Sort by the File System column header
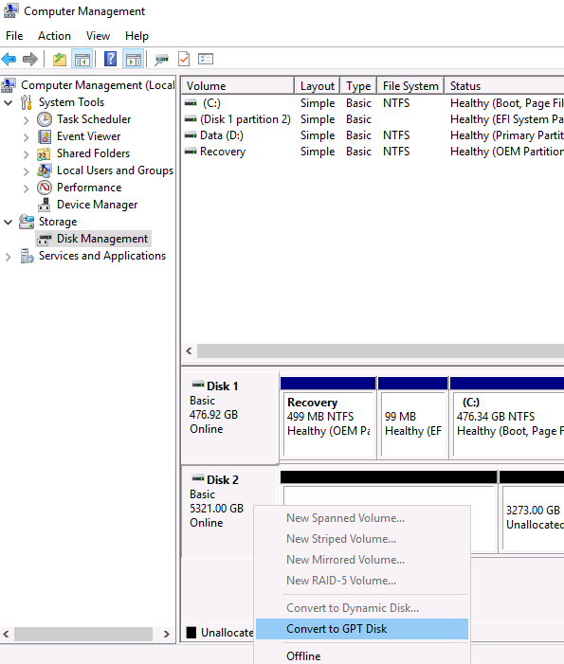This screenshot has width=564, height=664. 410,86
